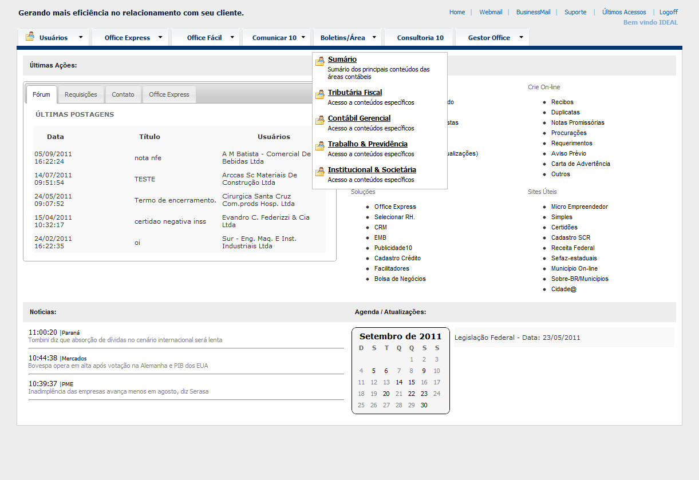Open the Publicidade10 link

pos(393,248)
